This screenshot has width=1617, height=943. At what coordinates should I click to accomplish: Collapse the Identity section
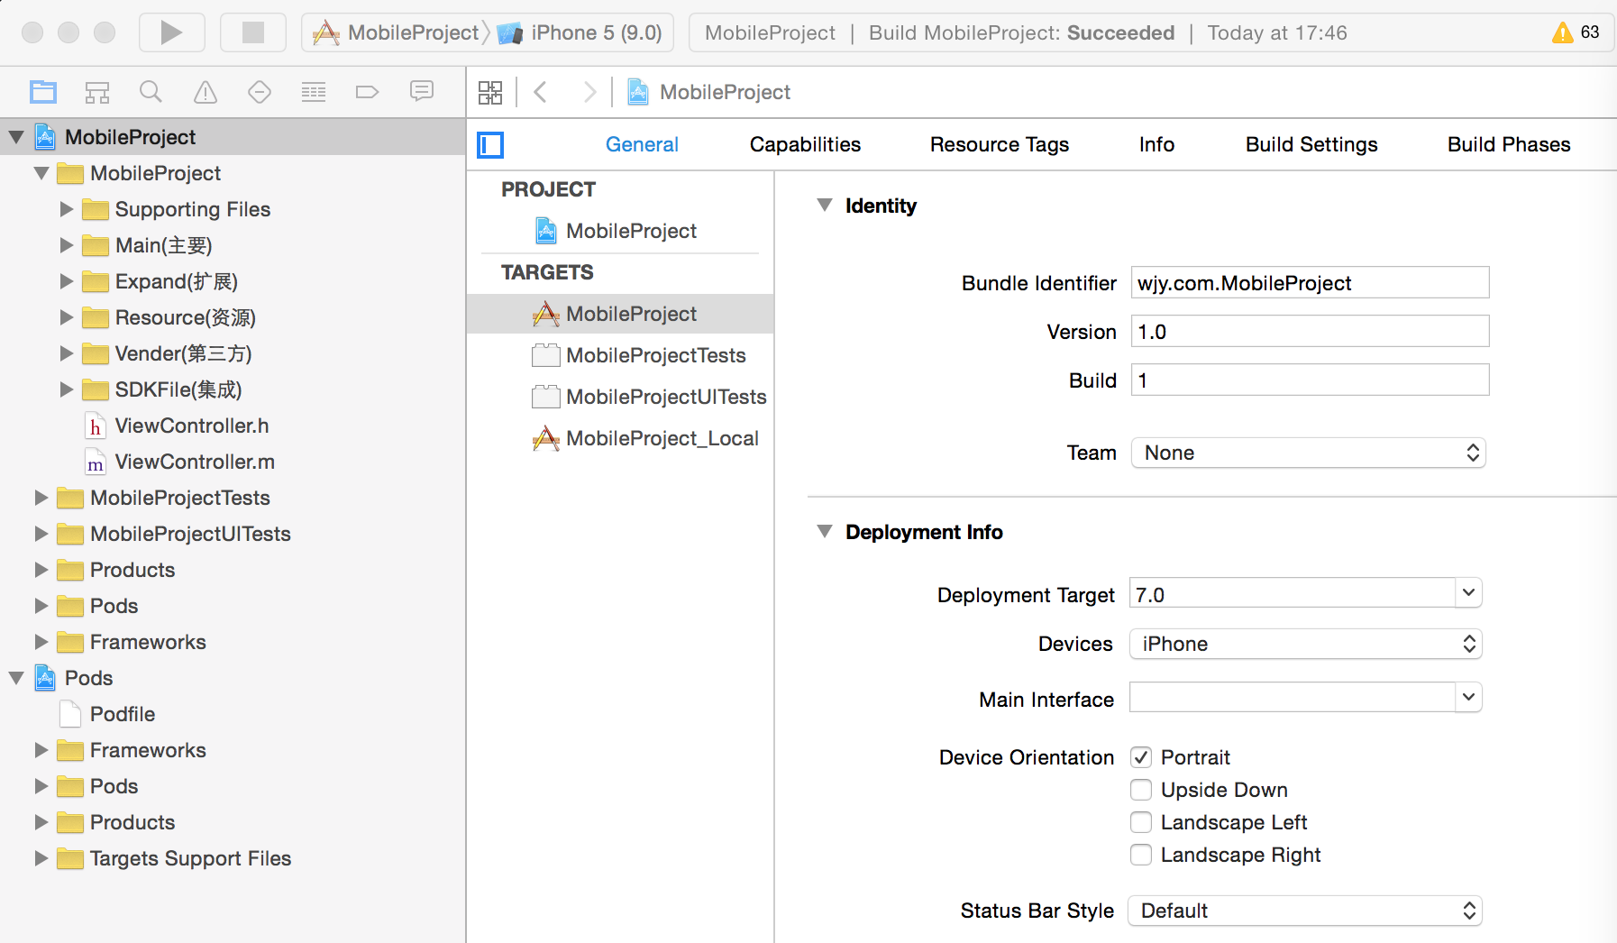tap(824, 206)
